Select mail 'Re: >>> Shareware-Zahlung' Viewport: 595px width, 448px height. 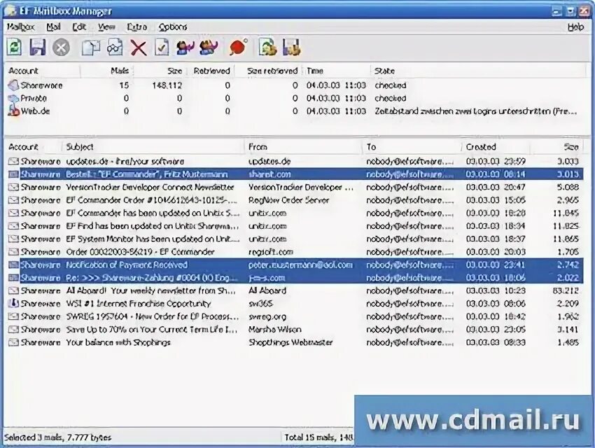(295, 278)
